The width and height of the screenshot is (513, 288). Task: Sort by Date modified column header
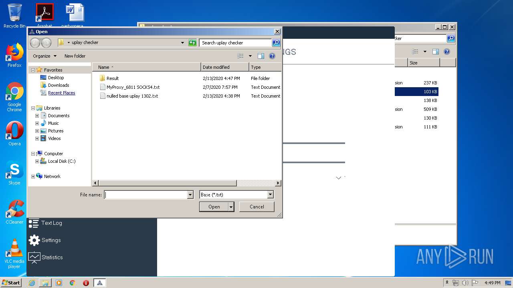click(225, 67)
